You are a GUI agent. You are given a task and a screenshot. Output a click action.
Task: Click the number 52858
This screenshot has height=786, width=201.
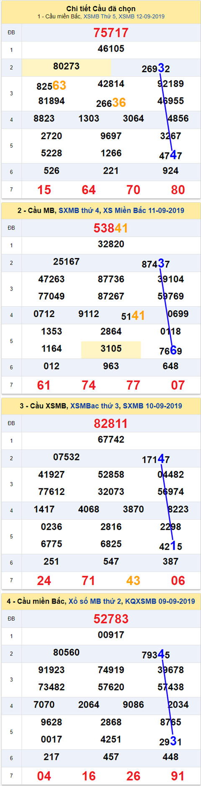(x=111, y=475)
